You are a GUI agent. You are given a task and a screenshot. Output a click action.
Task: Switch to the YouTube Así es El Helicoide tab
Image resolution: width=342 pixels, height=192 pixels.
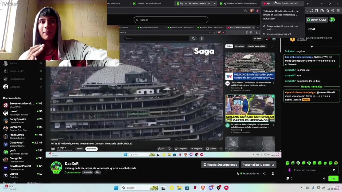click(282, 3)
